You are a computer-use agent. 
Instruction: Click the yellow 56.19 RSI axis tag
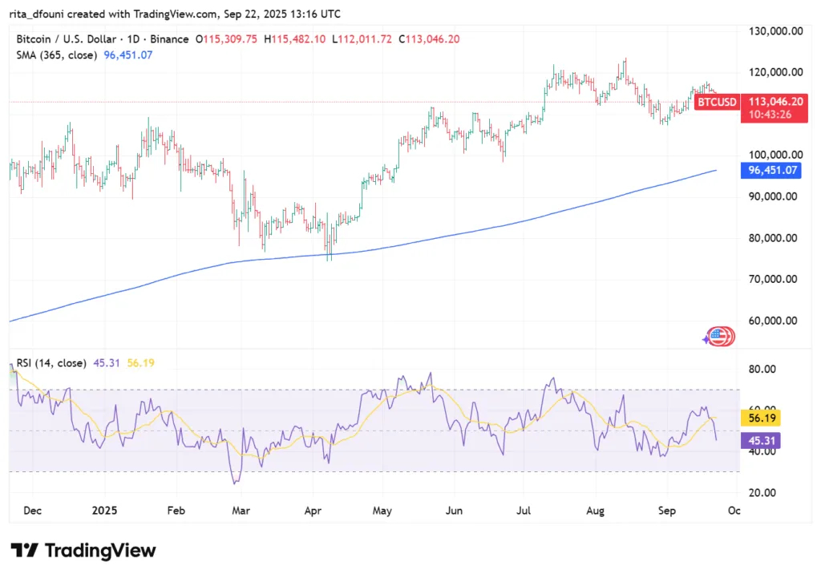pos(760,418)
